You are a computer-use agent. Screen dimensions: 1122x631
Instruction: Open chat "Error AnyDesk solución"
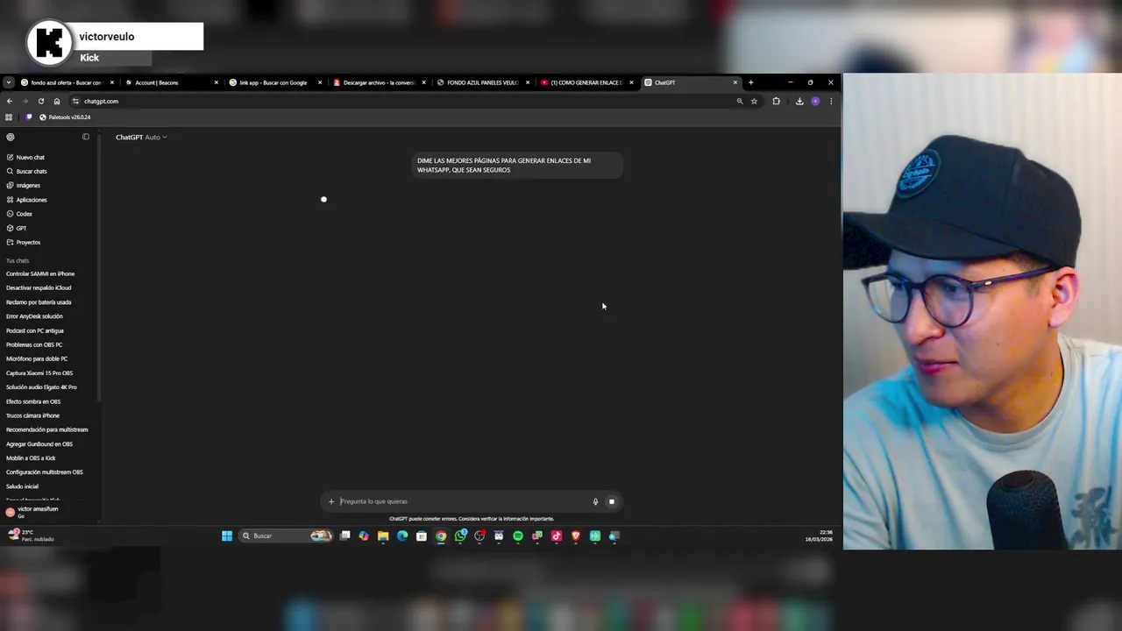point(34,316)
